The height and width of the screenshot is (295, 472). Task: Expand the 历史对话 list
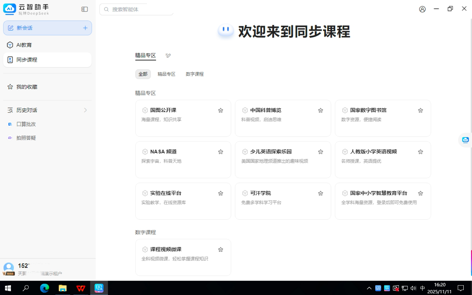85,110
